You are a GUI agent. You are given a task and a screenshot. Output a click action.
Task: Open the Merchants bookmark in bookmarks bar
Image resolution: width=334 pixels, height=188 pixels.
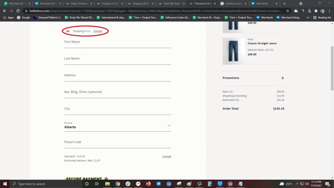(265, 17)
